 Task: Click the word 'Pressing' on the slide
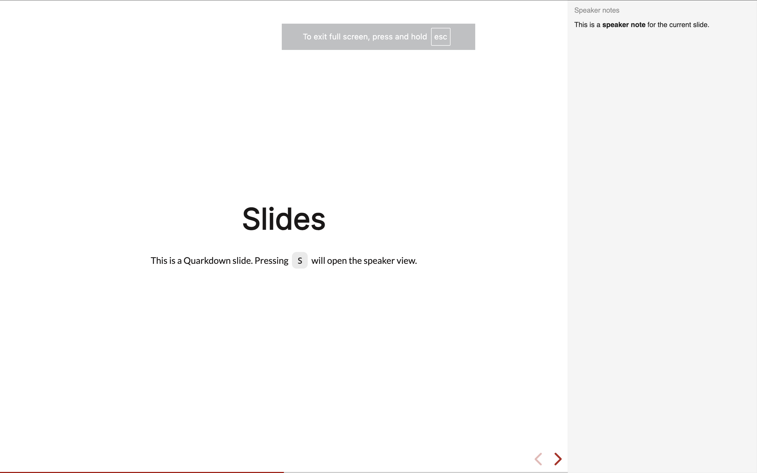click(271, 261)
